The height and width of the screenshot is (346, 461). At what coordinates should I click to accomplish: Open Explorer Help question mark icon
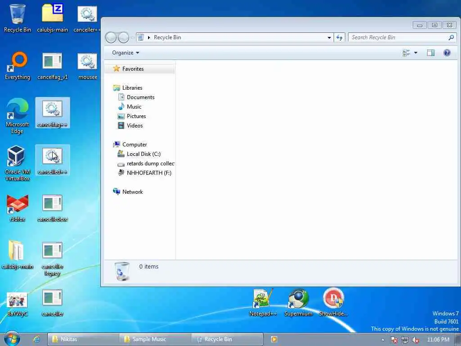pos(447,53)
